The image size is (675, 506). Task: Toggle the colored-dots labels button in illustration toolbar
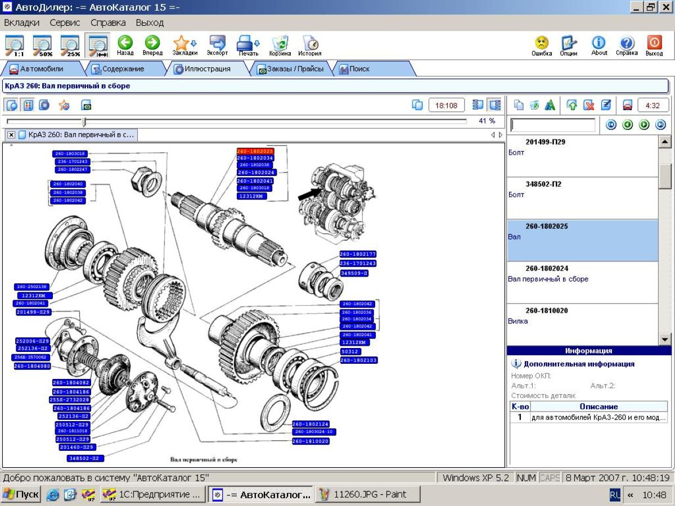click(28, 105)
